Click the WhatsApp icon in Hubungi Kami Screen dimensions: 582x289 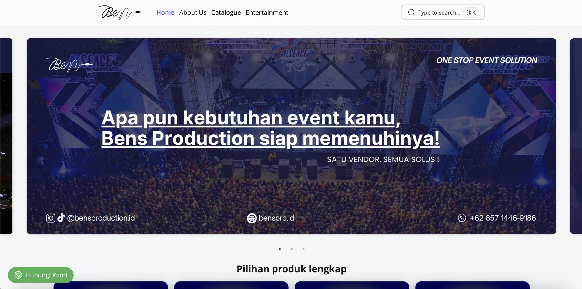tap(18, 275)
